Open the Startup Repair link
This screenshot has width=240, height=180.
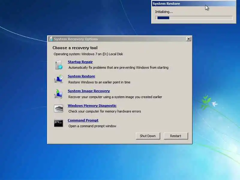point(80,62)
